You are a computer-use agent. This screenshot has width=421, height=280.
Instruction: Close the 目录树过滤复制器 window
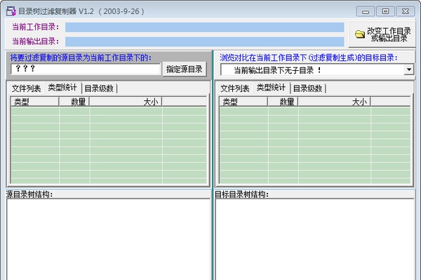[x=406, y=11]
